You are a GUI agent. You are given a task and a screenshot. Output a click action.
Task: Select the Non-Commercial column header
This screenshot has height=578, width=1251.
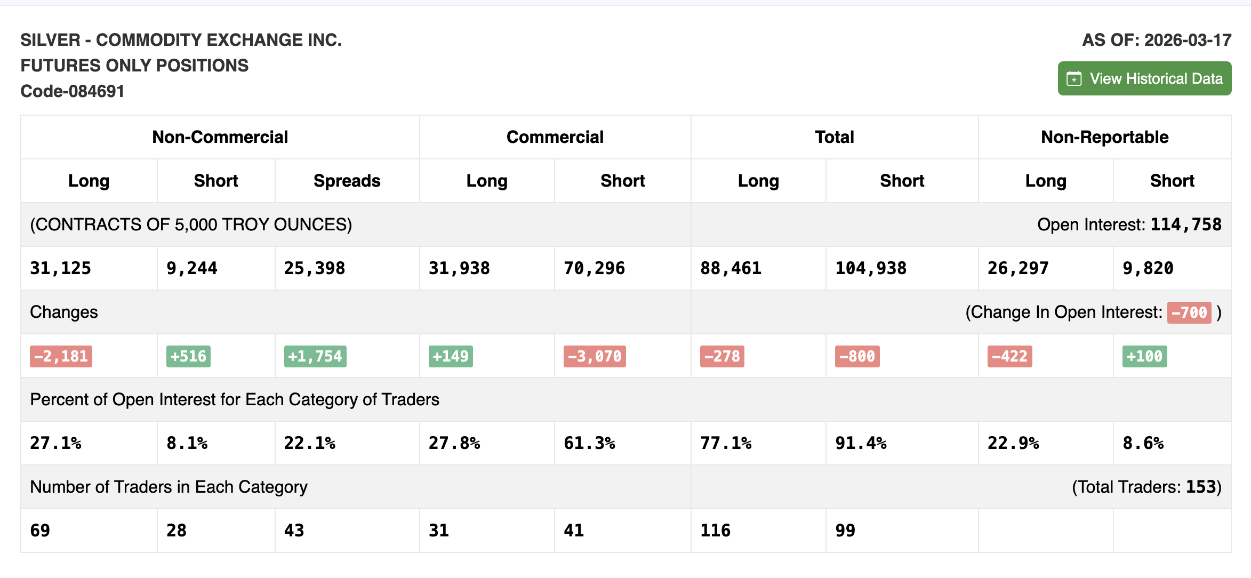click(220, 137)
